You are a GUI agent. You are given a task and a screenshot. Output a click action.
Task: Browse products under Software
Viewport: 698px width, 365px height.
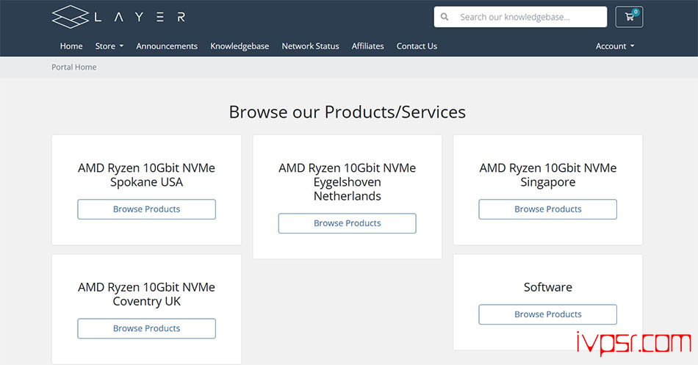coord(547,314)
